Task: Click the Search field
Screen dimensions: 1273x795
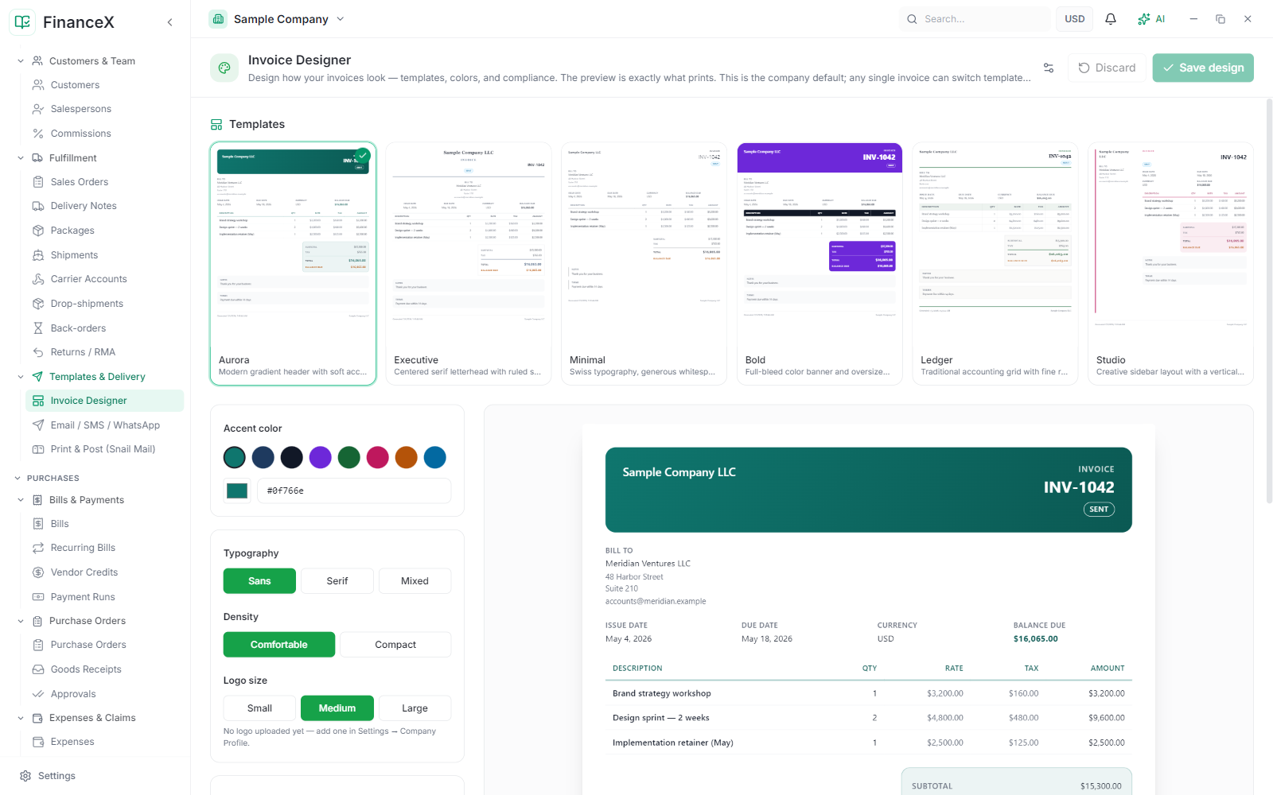Action: pos(975,19)
